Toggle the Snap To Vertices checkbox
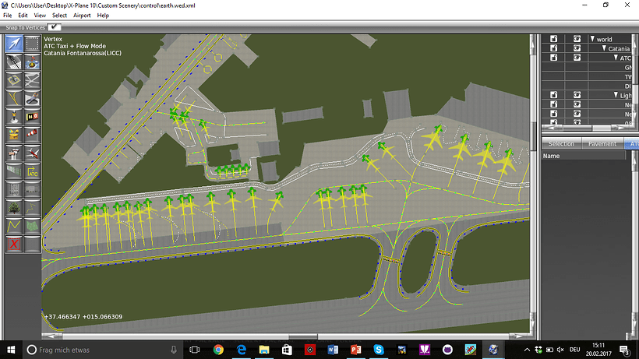 (x=54, y=27)
